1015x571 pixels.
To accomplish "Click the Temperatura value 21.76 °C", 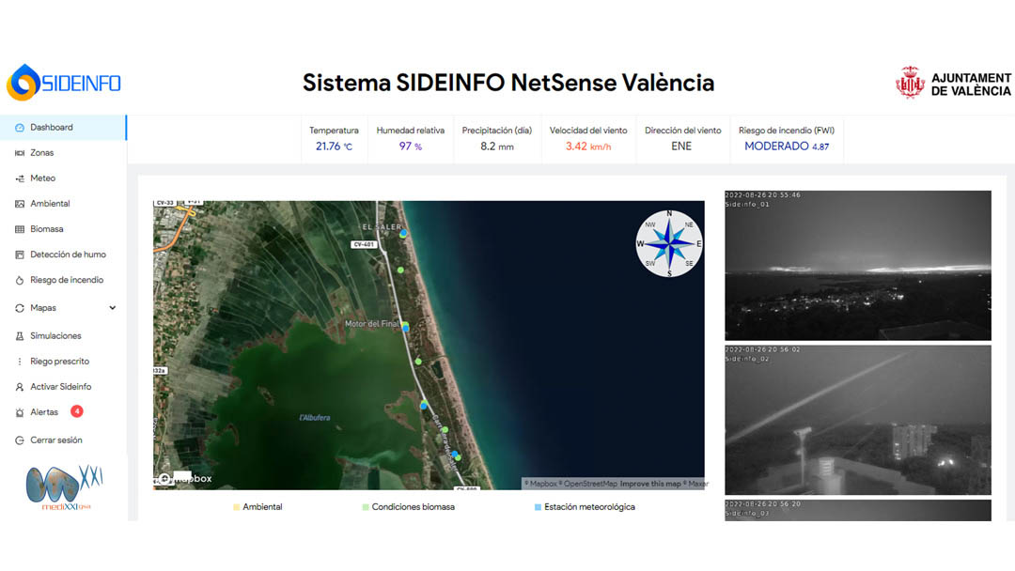I will click(334, 147).
